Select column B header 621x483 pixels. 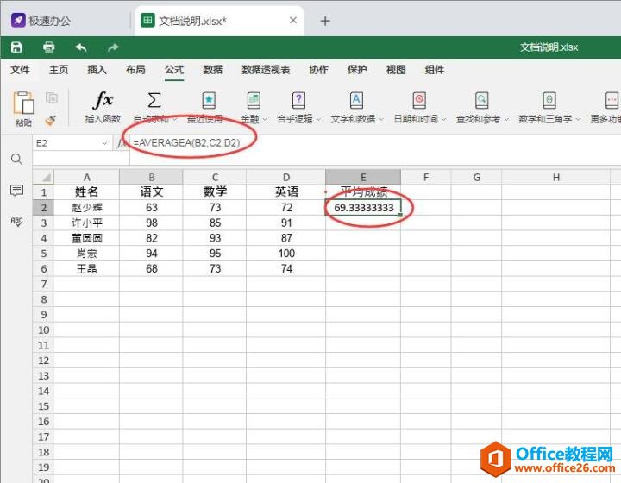151,177
